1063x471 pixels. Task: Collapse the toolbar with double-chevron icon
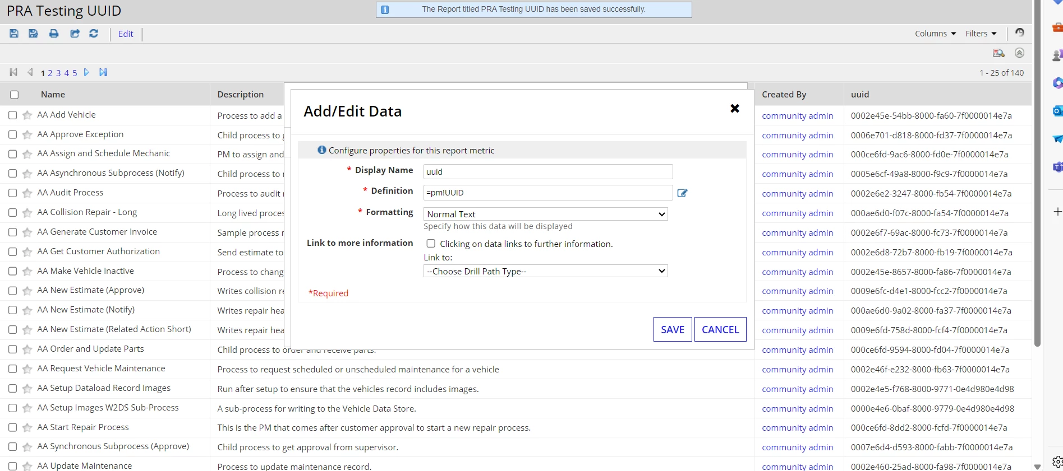[1020, 53]
